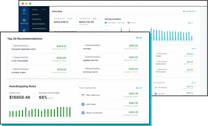208x126 pixels.
Task: Click the $203.80 savings amount
Action: coord(61,58)
